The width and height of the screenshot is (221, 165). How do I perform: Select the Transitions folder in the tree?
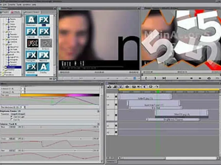9,75
